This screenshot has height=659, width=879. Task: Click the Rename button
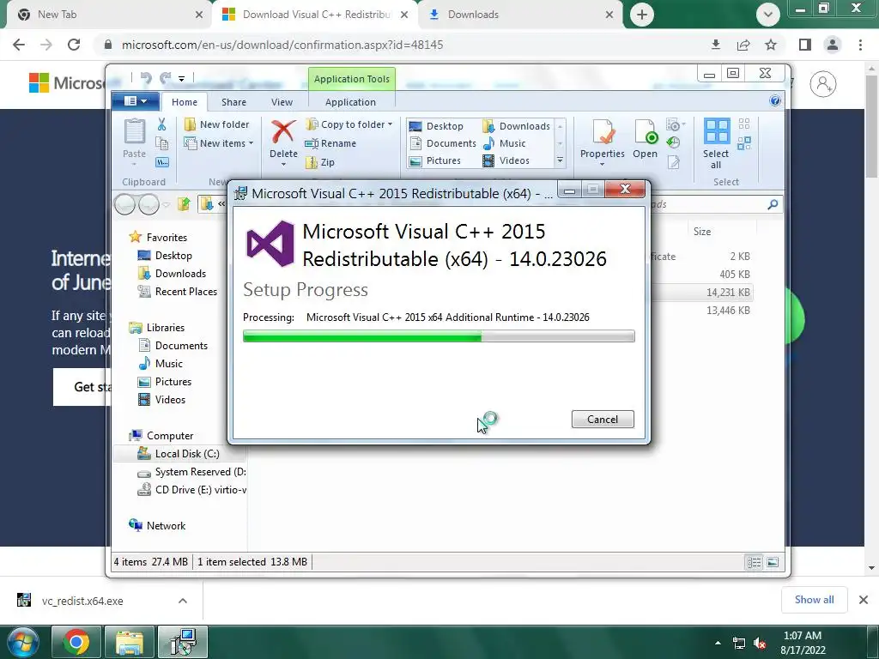pos(330,143)
